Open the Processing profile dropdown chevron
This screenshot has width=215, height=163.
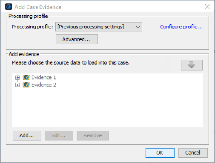click(138, 27)
